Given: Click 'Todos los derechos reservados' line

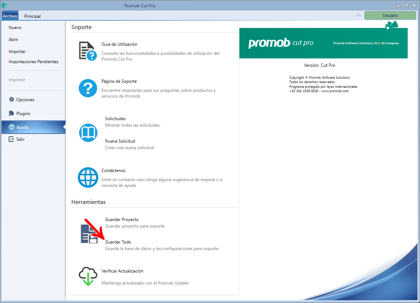Looking at the screenshot, I should click(x=312, y=82).
